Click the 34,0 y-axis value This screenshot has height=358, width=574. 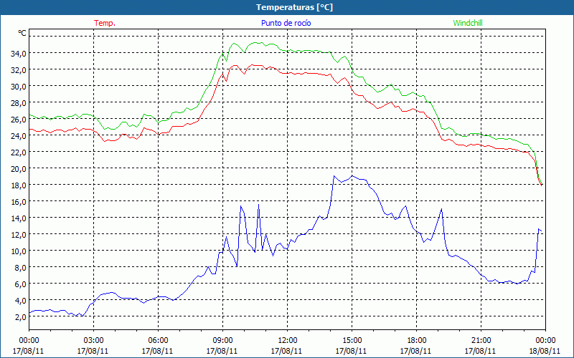click(x=19, y=54)
